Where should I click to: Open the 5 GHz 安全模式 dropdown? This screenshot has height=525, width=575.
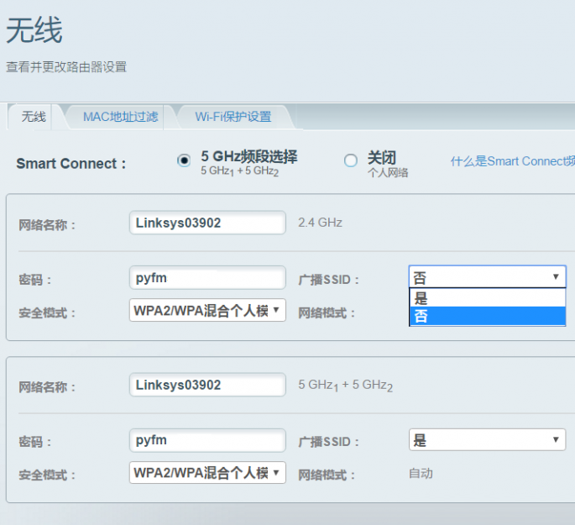[x=207, y=473]
